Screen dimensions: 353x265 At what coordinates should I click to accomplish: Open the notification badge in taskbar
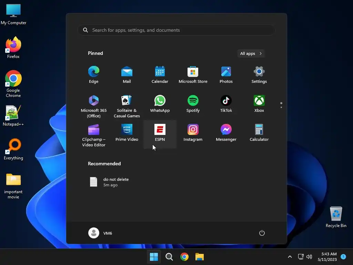click(343, 257)
